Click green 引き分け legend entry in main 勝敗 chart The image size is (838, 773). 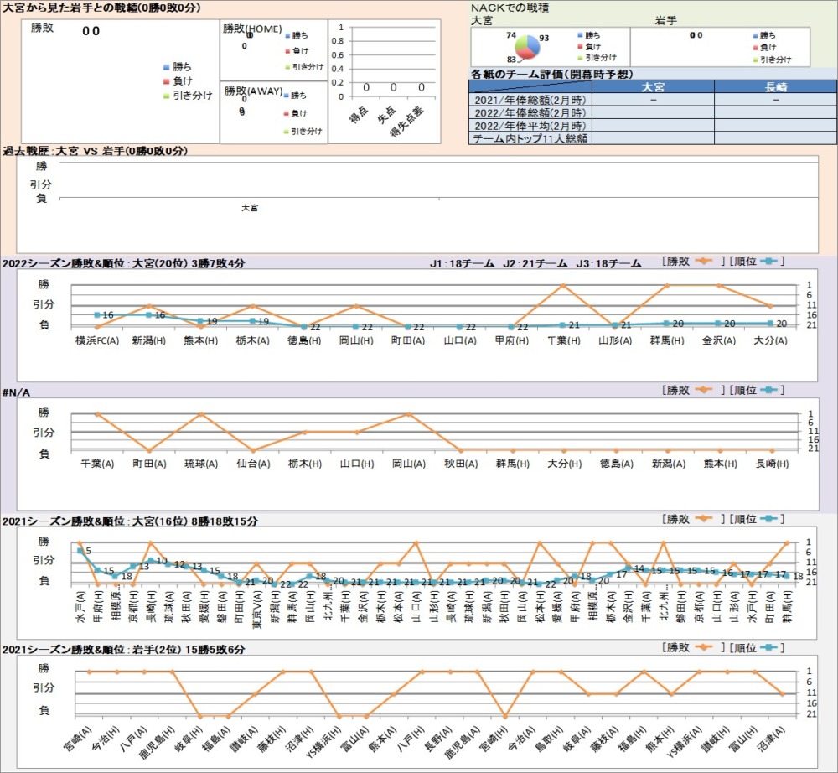click(x=187, y=96)
